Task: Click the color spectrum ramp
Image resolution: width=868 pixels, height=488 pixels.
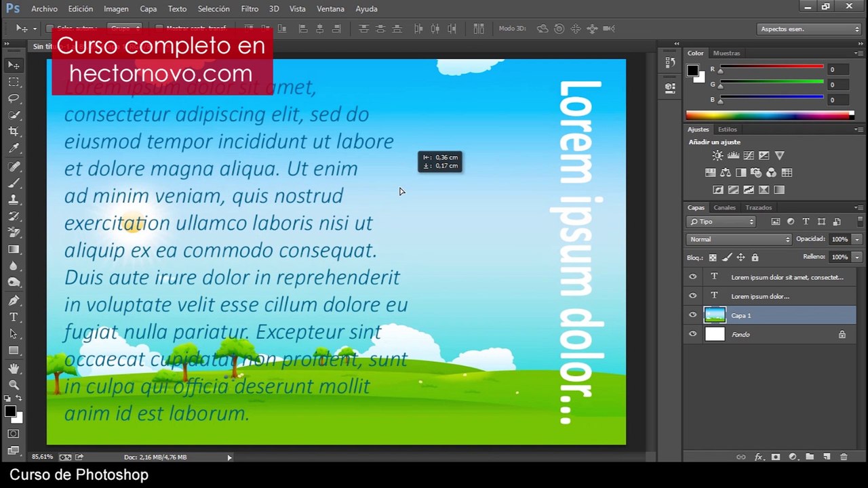Action: 769,115
